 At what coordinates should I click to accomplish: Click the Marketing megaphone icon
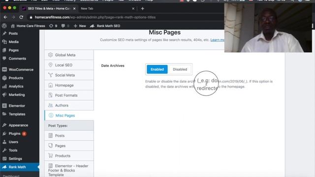click(4, 95)
